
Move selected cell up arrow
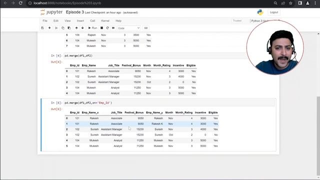point(76,28)
